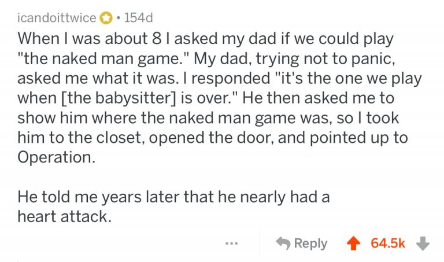
Task: Open the icandoittwice user profile
Action: pyautogui.click(x=57, y=18)
